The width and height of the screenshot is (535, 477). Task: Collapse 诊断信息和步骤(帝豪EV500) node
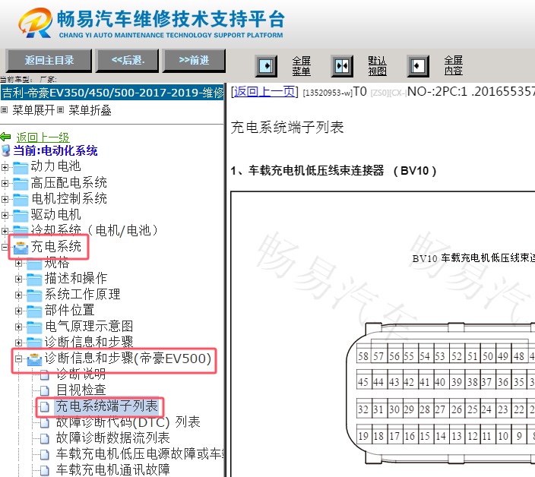[x=18, y=359]
